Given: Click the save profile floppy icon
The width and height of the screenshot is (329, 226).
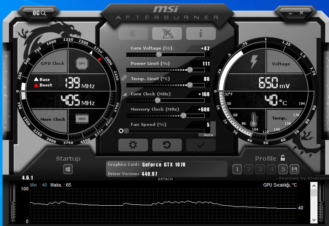Looking at the screenshot, I should (x=294, y=169).
